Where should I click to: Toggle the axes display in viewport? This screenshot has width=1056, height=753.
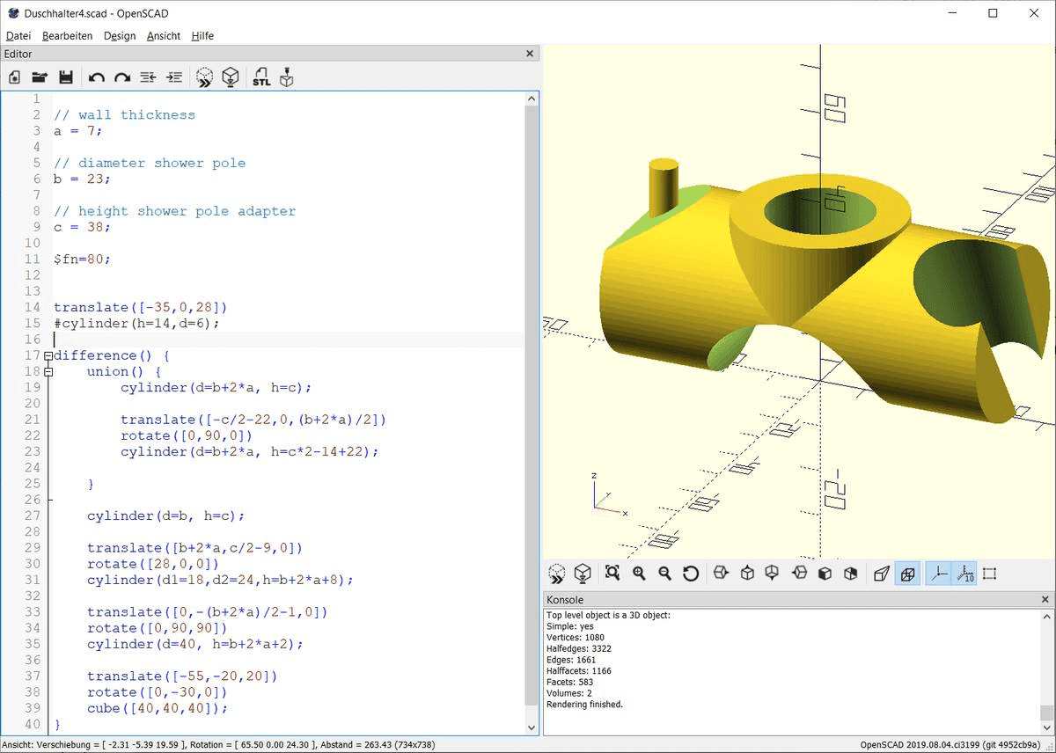click(x=938, y=573)
